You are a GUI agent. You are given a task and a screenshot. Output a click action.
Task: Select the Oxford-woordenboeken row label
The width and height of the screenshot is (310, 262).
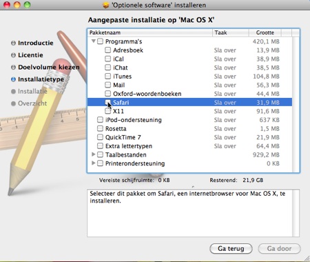point(147,94)
